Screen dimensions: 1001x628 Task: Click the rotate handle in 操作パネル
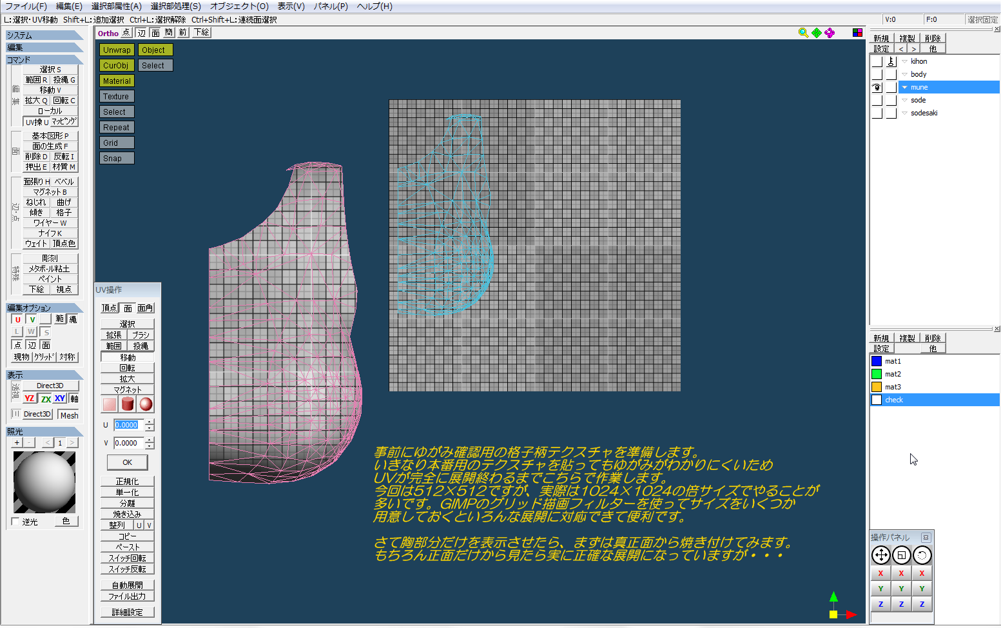[922, 555]
